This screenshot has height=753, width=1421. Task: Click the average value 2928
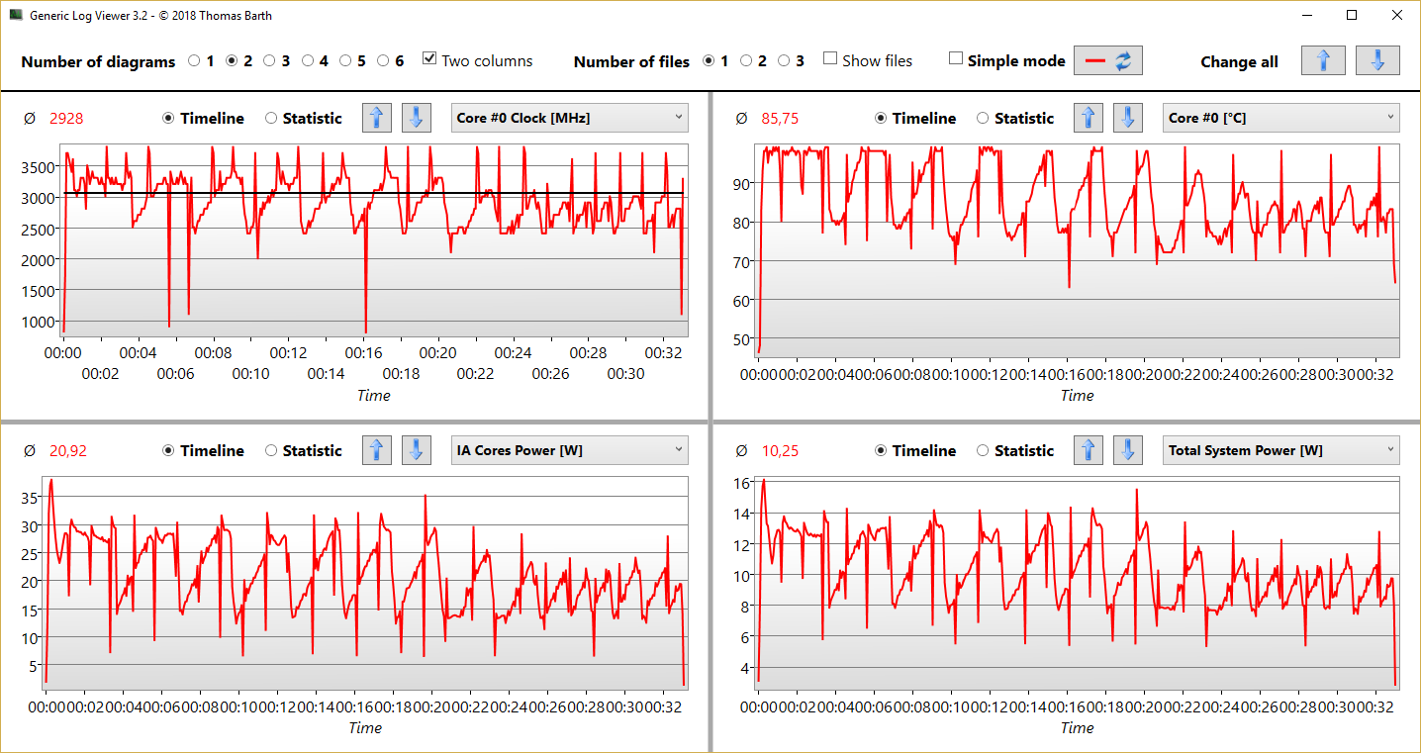coord(66,118)
